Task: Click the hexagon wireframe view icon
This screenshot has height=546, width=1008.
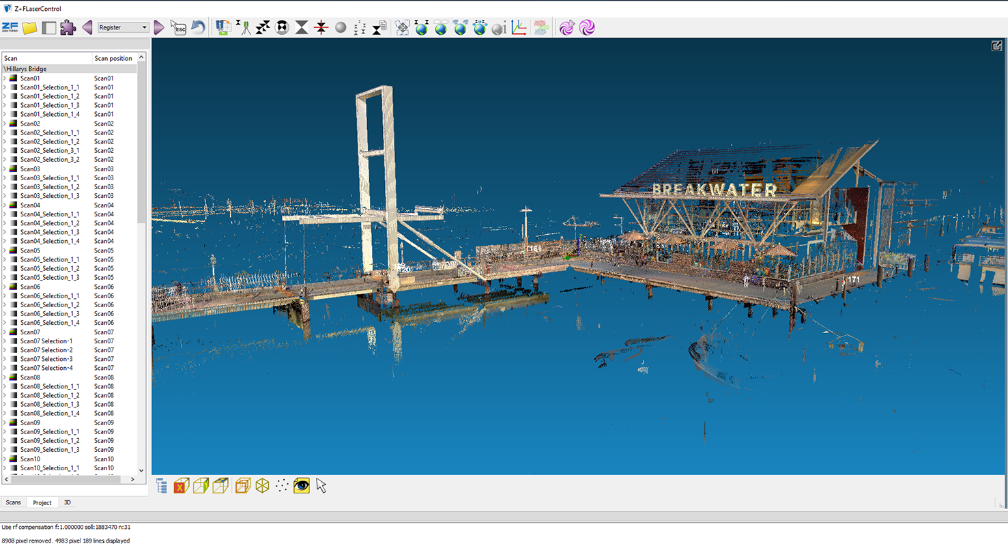Action: click(x=262, y=486)
